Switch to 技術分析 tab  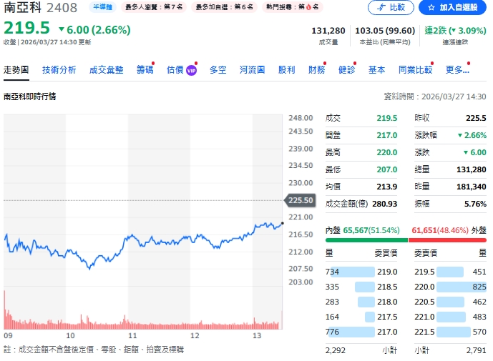[x=59, y=70]
